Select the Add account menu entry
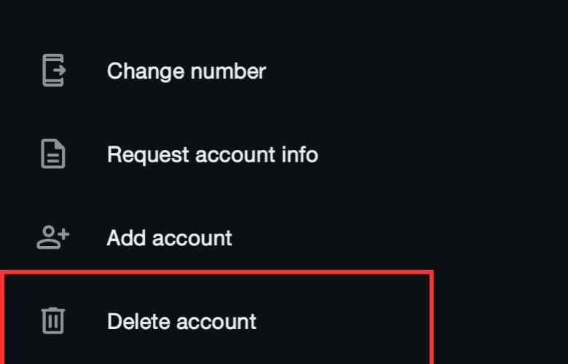Image resolution: width=568 pixels, height=364 pixels. [x=169, y=238]
